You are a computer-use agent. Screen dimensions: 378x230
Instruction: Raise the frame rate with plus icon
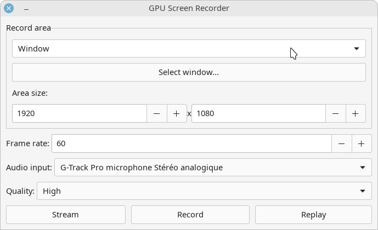coord(362,143)
